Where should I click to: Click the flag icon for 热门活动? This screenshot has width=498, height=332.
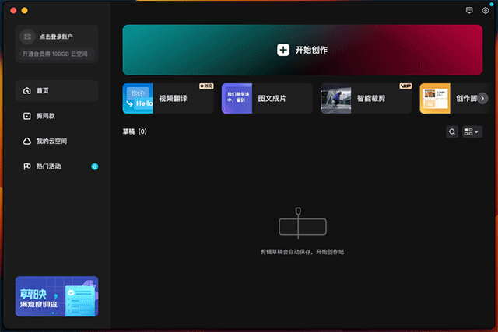coord(27,166)
